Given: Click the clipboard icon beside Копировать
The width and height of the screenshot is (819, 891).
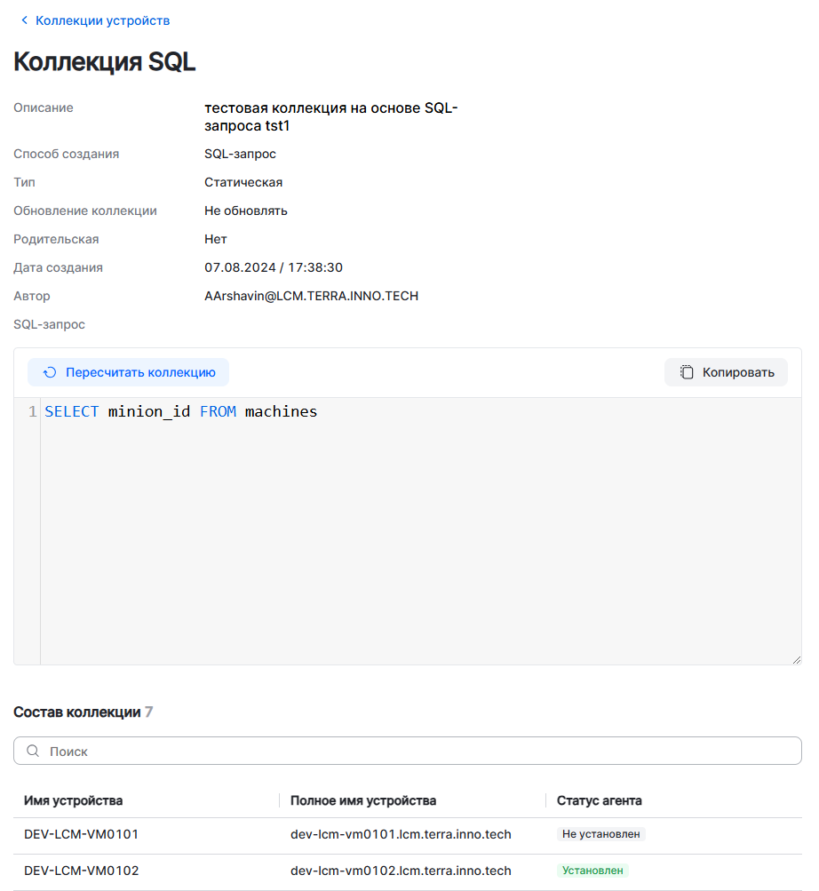Looking at the screenshot, I should 687,373.
